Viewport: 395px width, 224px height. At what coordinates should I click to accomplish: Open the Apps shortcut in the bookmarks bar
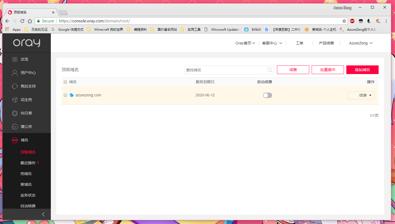coord(13,29)
